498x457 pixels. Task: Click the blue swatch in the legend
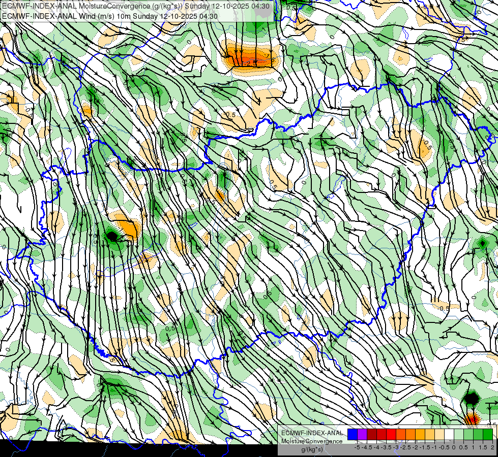(353, 435)
